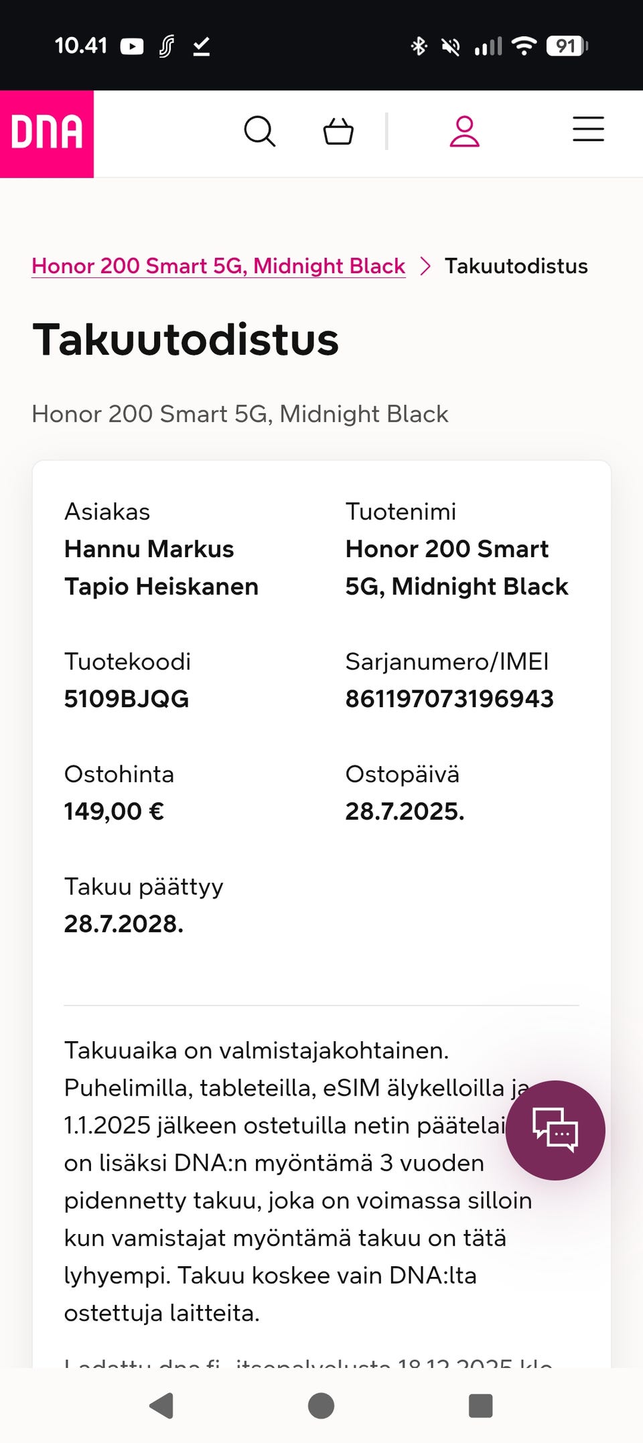Open the chat support bubble

pyautogui.click(x=555, y=1130)
